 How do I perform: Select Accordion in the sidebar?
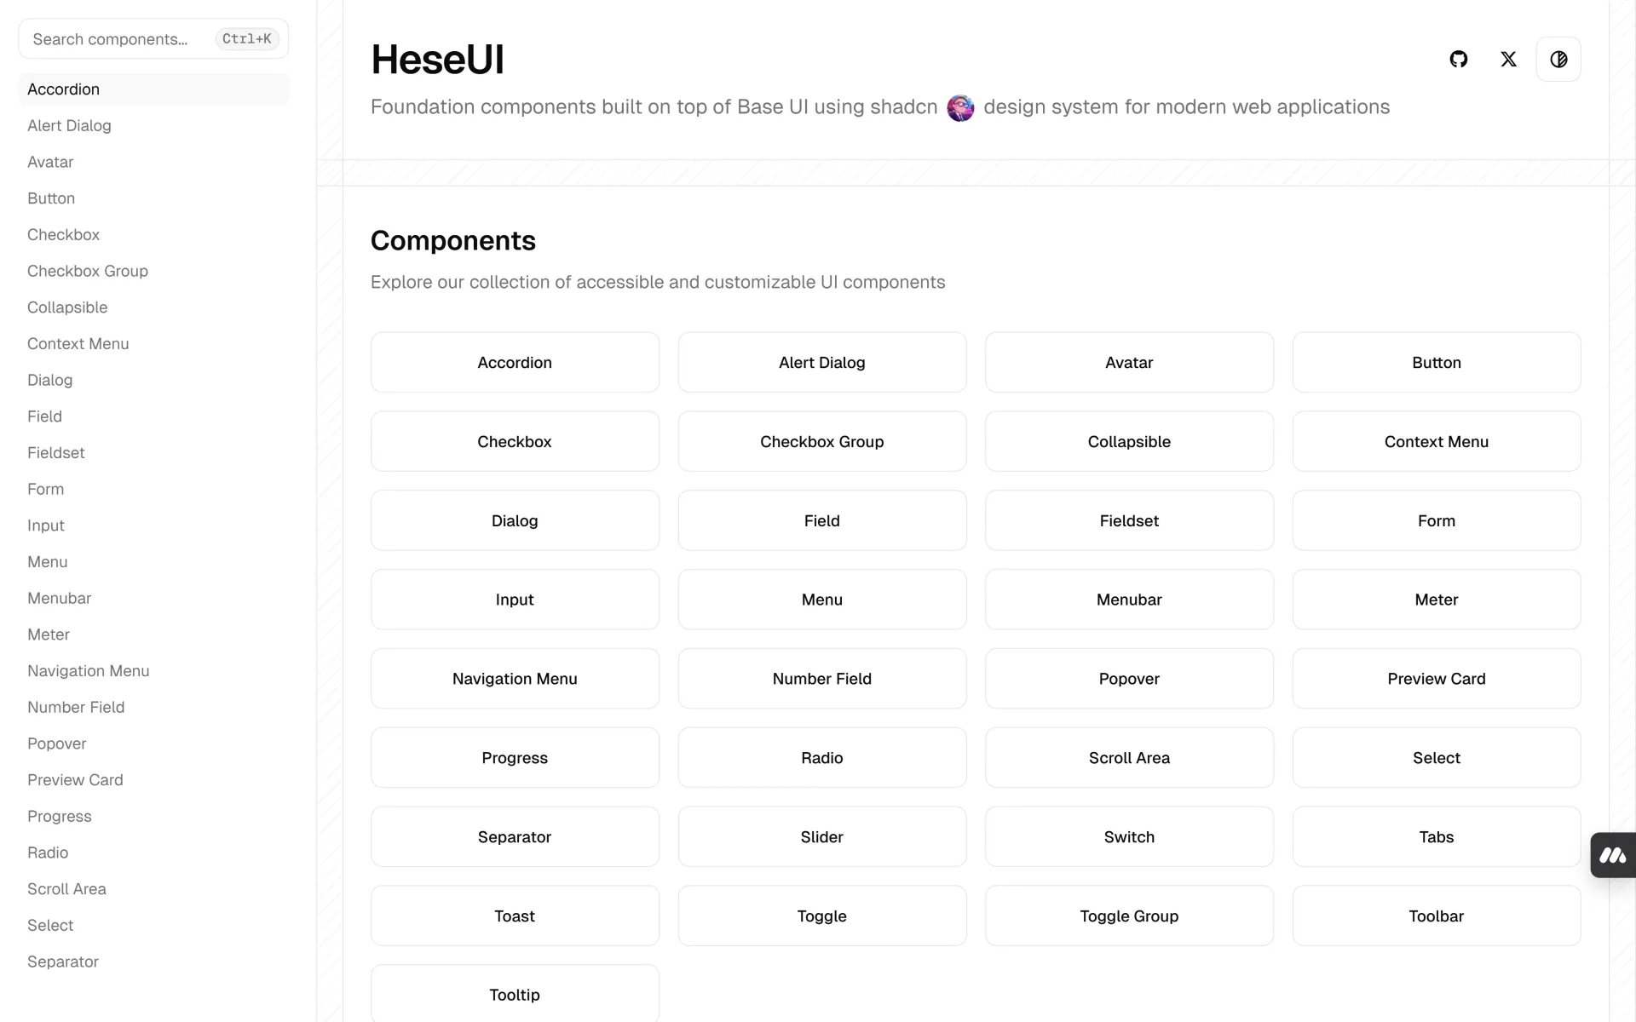click(64, 89)
